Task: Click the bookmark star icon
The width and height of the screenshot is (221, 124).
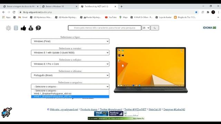Action: click(x=196, y=12)
